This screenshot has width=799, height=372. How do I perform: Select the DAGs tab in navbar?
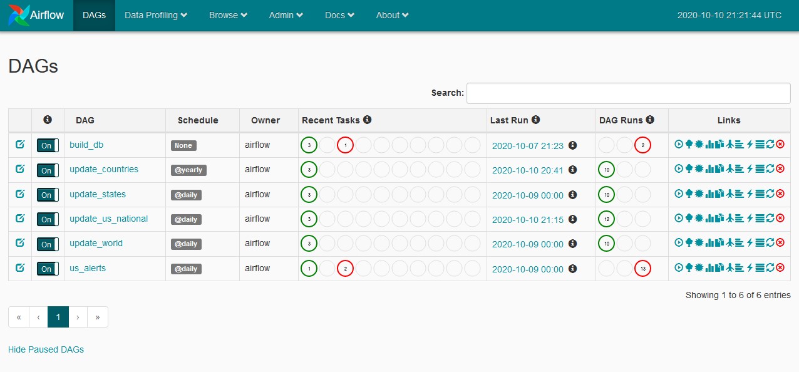point(94,15)
